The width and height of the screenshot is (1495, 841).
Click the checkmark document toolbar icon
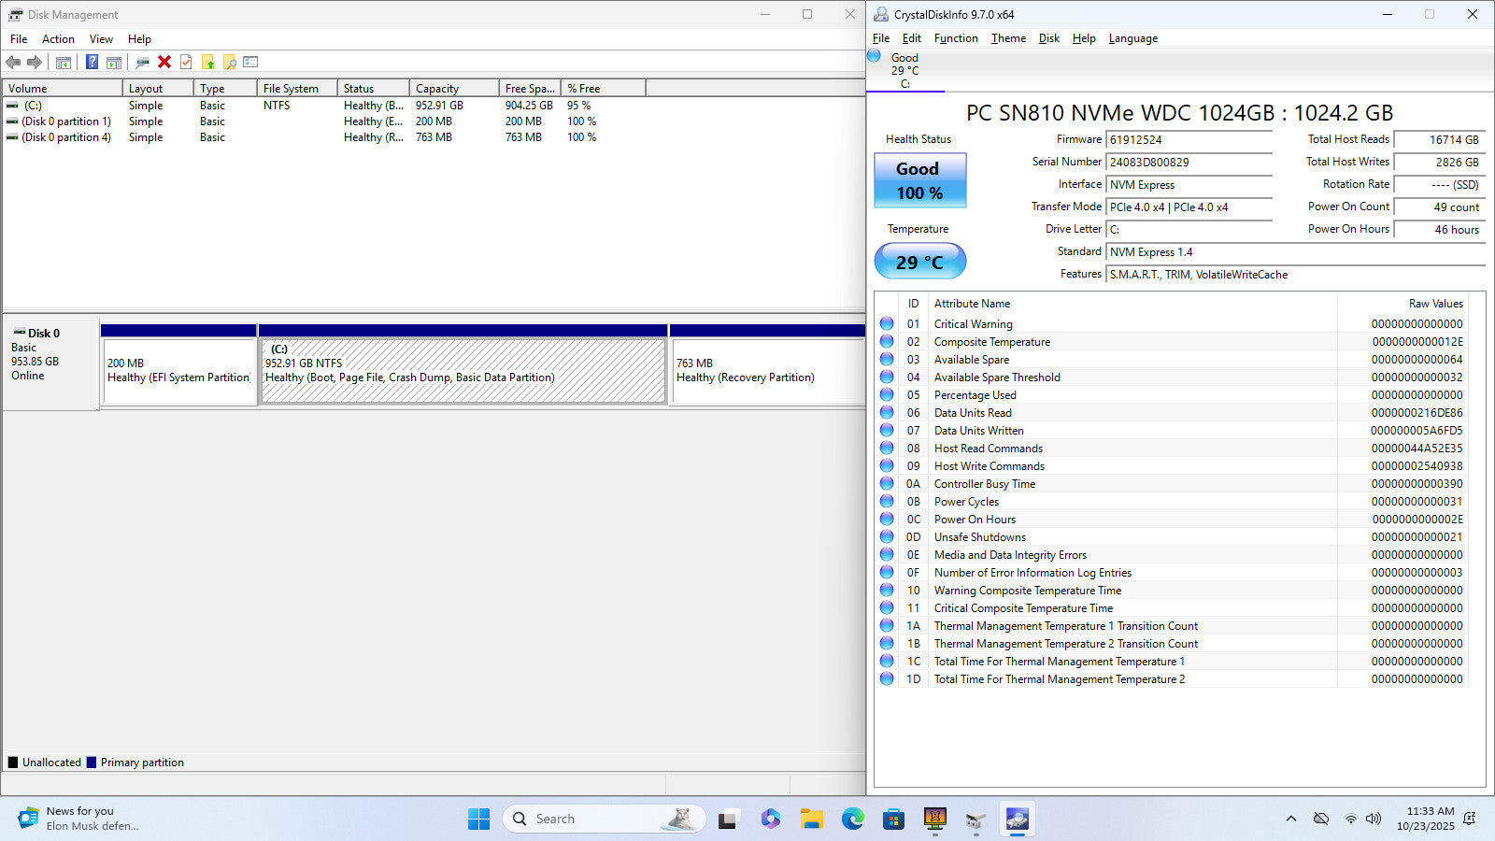click(186, 62)
